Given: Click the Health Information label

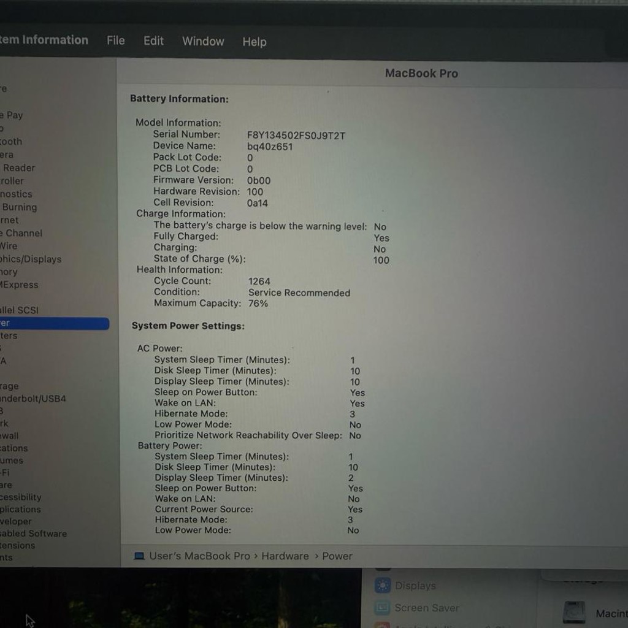Looking at the screenshot, I should coord(180,270).
